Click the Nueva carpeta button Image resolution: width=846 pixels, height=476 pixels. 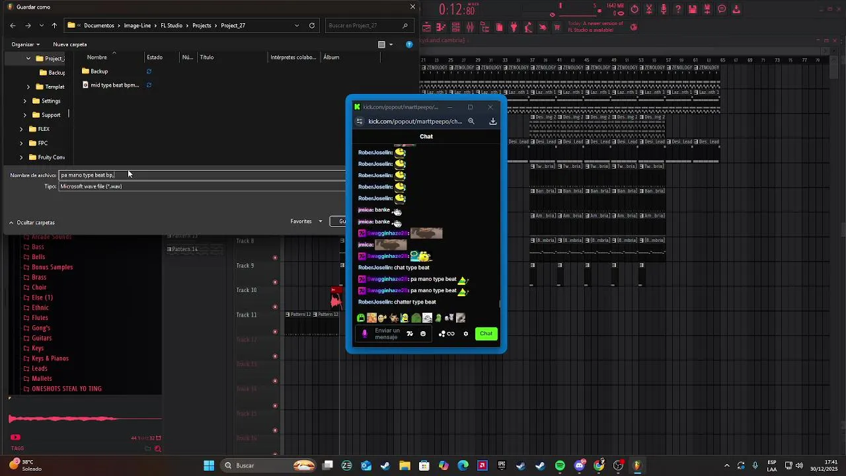click(70, 44)
